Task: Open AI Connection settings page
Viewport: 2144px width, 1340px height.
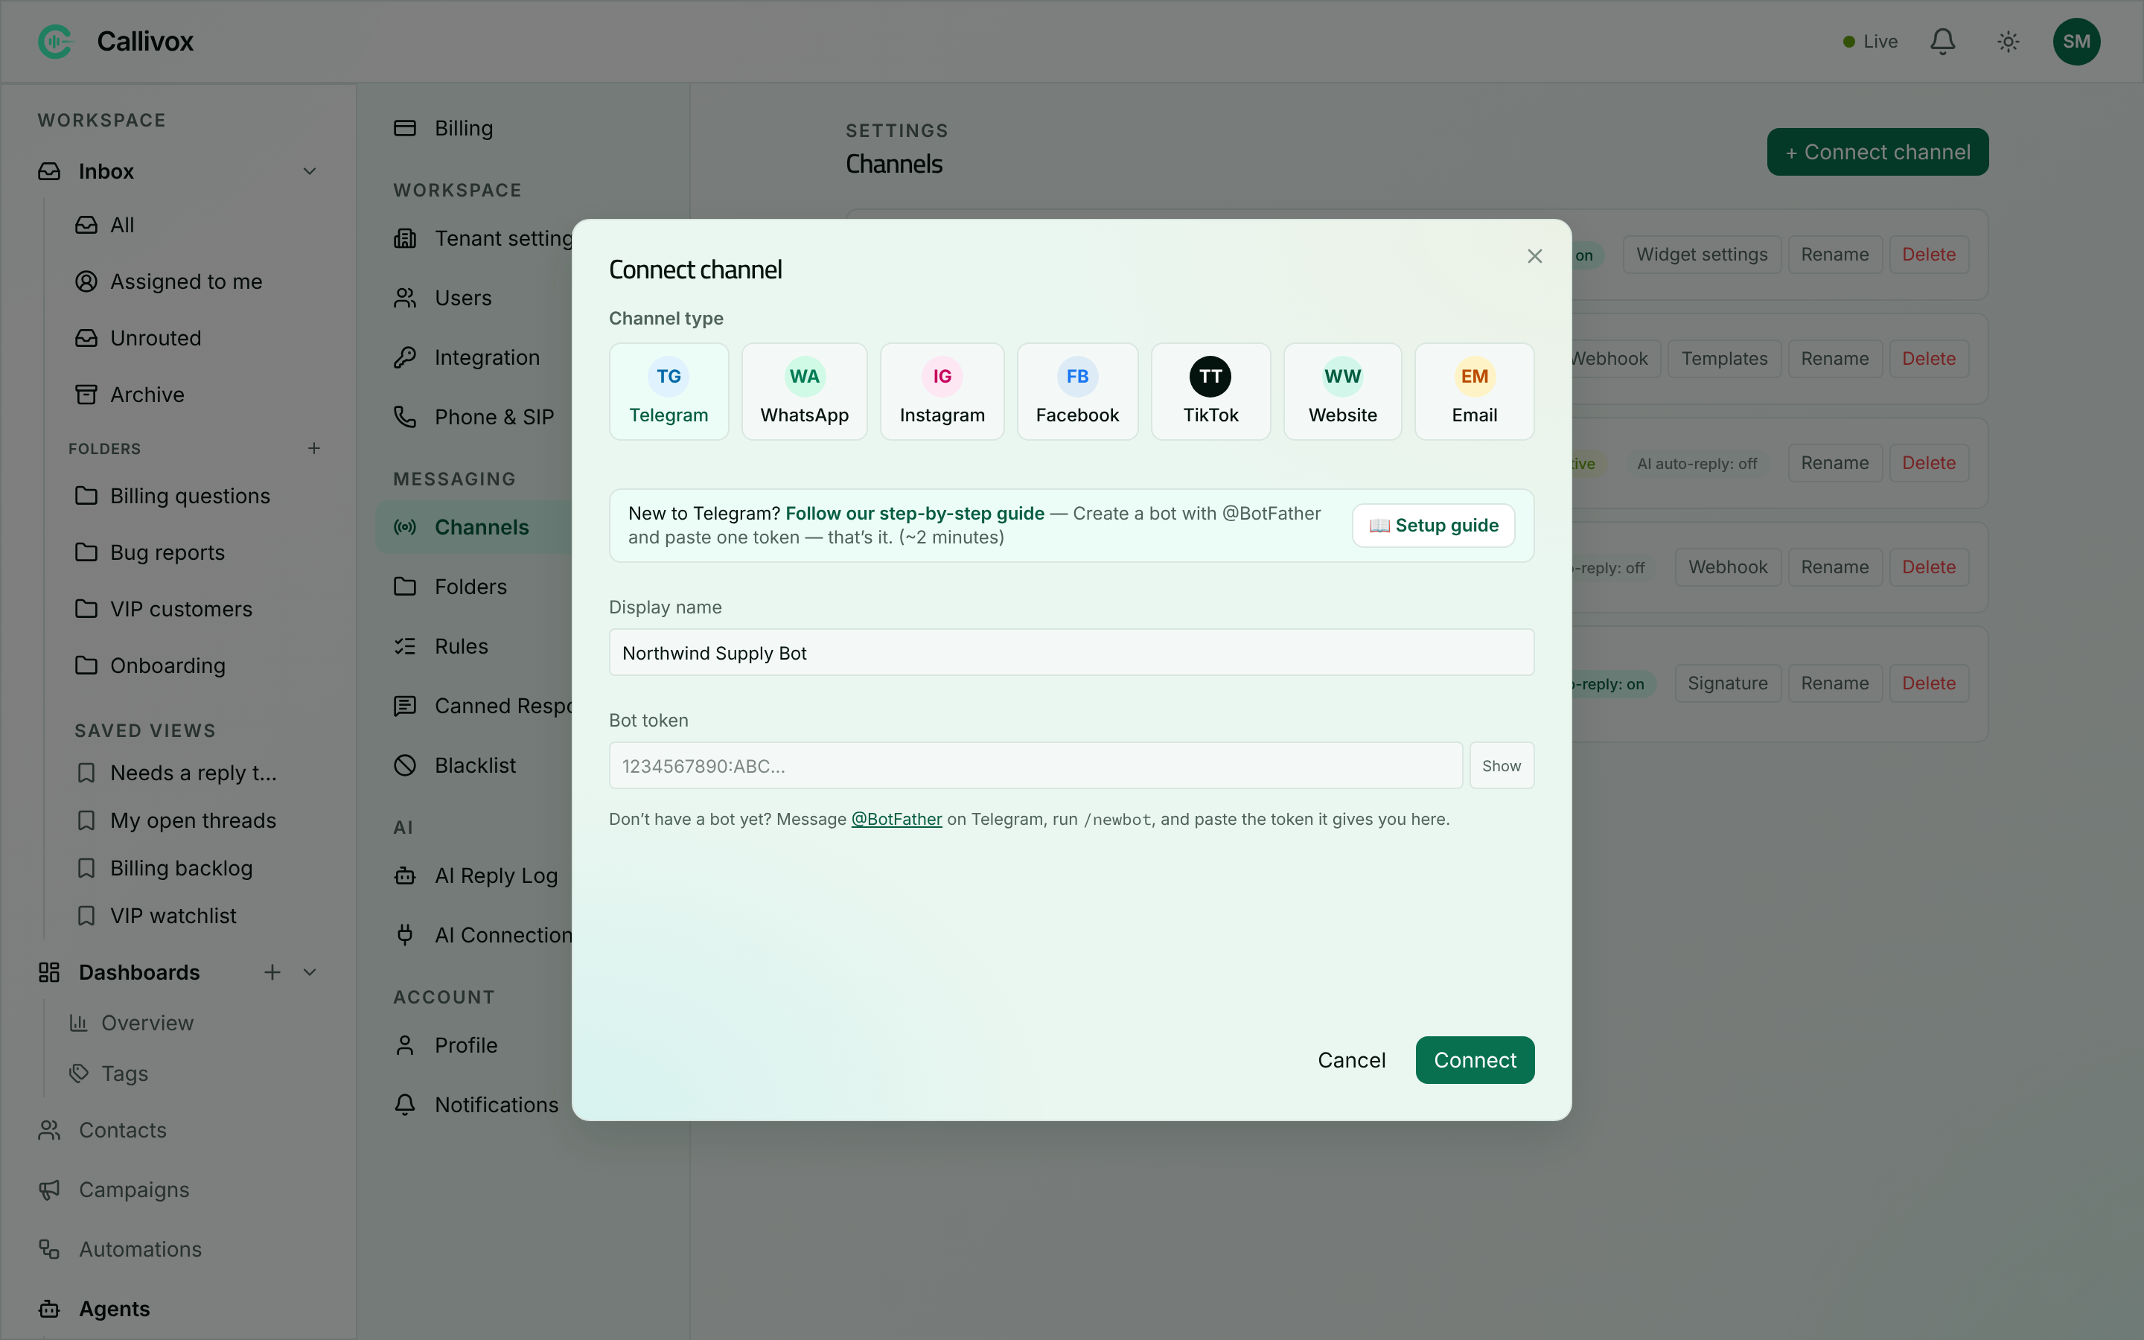Action: click(483, 935)
